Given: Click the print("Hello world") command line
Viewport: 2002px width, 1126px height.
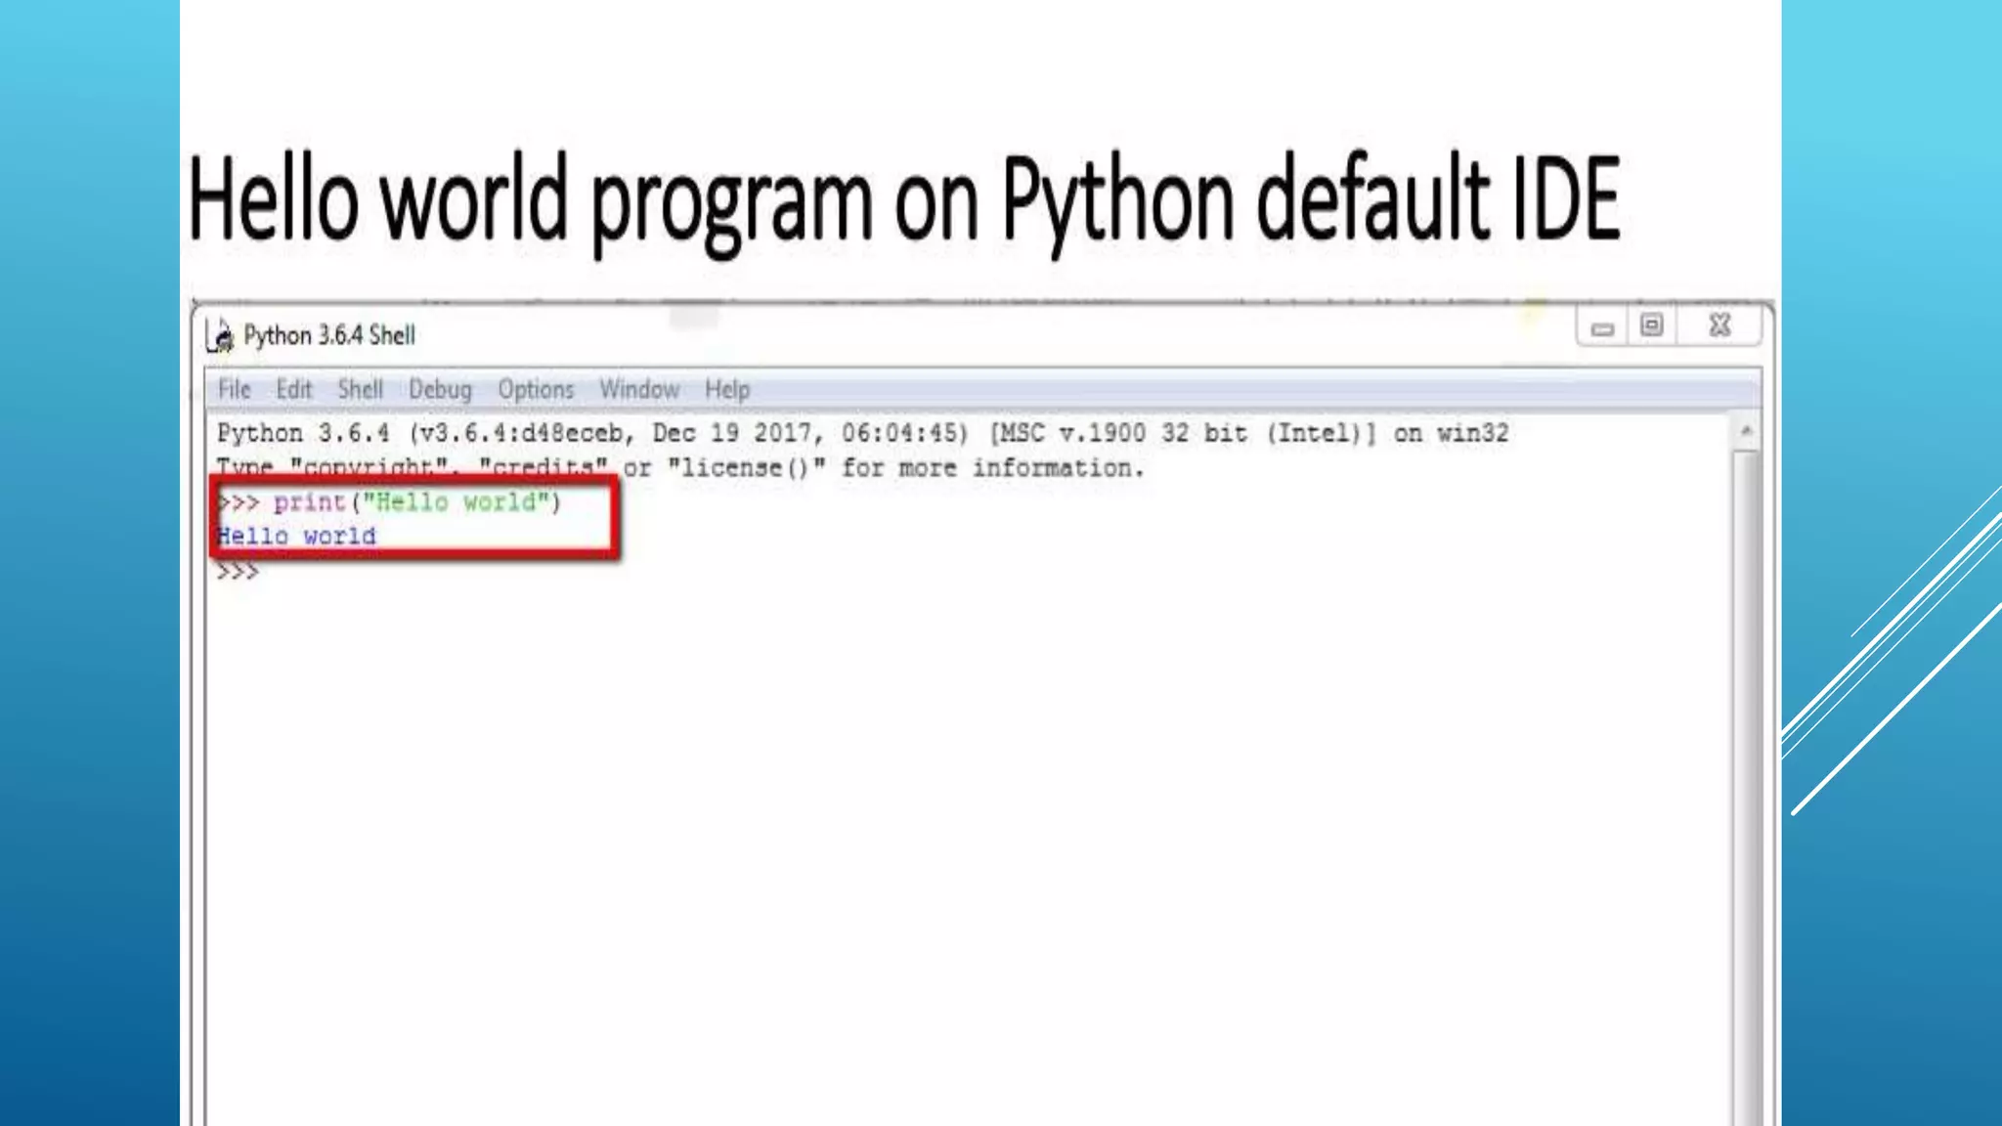Looking at the screenshot, I should point(389,502).
